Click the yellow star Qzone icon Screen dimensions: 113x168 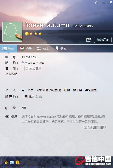pyautogui.click(x=6, y=162)
